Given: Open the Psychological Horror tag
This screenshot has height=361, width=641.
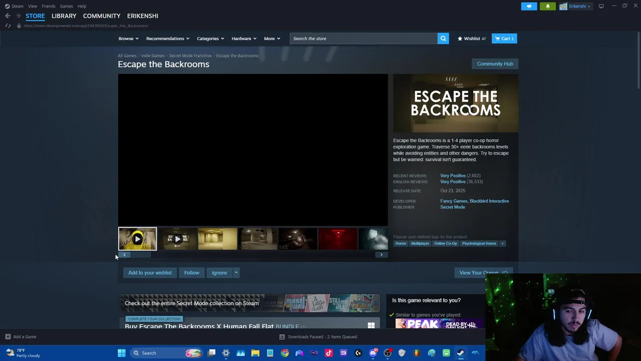Looking at the screenshot, I should coord(479,244).
